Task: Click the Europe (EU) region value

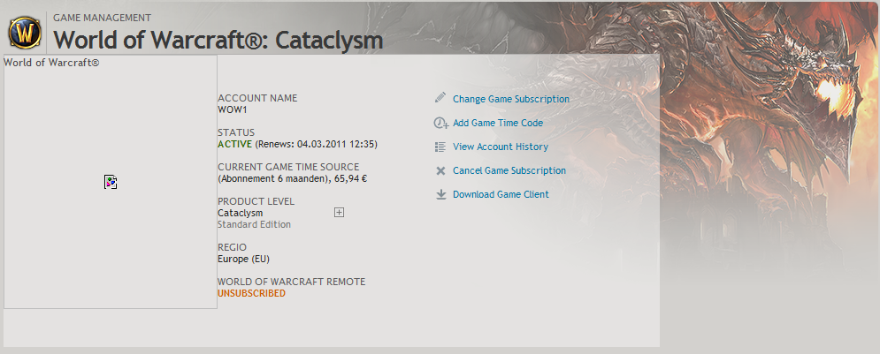Action: click(x=243, y=259)
